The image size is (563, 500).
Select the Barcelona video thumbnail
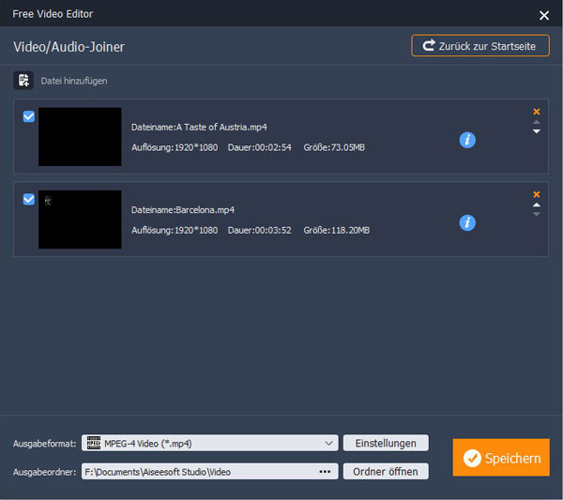(80, 220)
